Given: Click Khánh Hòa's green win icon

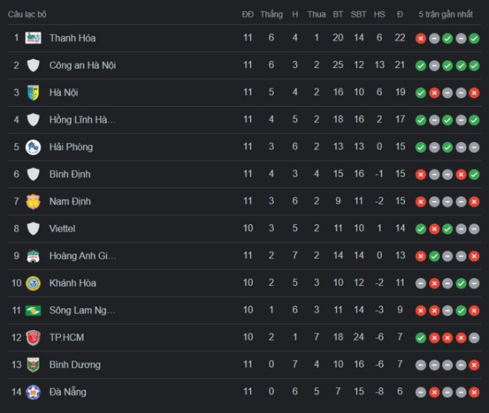Looking at the screenshot, I should (x=461, y=283).
